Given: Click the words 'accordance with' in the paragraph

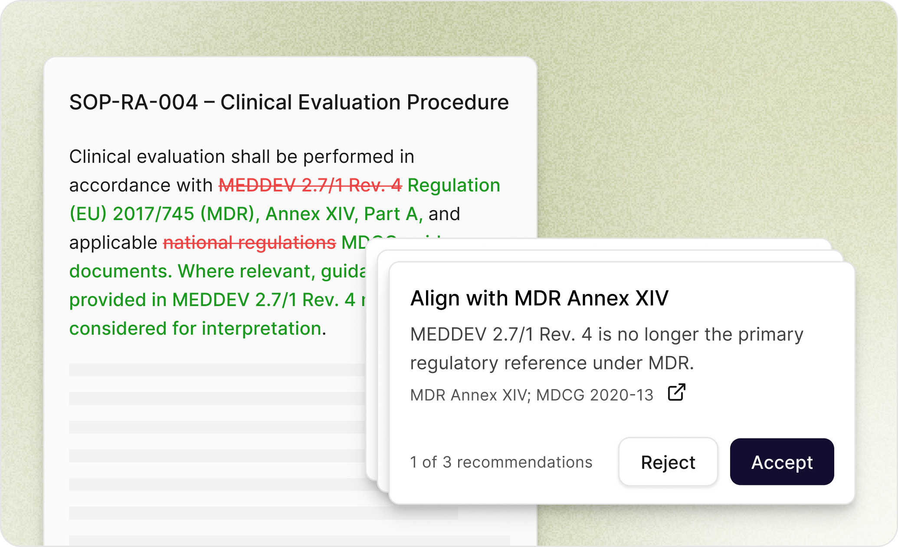Looking at the screenshot, I should [141, 185].
